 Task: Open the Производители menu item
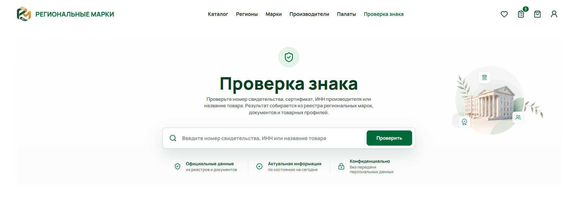tap(309, 14)
